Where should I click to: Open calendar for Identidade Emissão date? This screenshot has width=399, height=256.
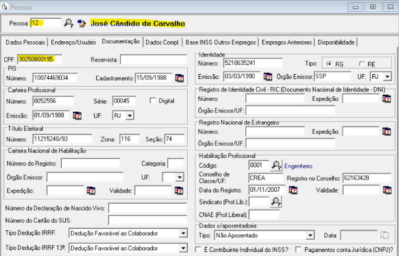[268, 76]
